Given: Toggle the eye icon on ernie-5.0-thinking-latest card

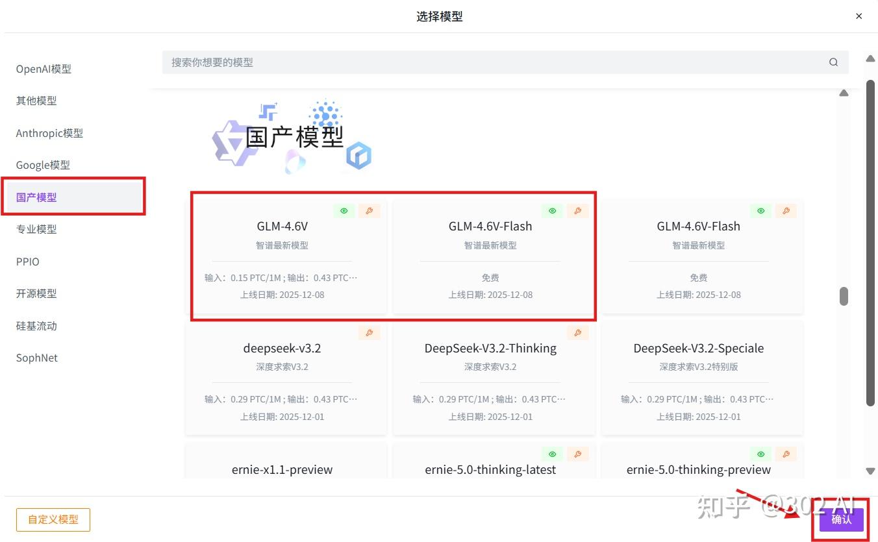Looking at the screenshot, I should click(x=552, y=454).
